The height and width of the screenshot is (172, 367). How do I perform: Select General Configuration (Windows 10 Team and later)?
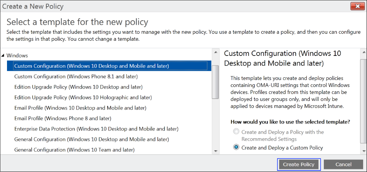(x=74, y=149)
